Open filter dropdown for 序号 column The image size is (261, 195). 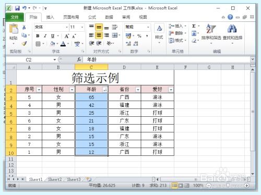point(39,90)
